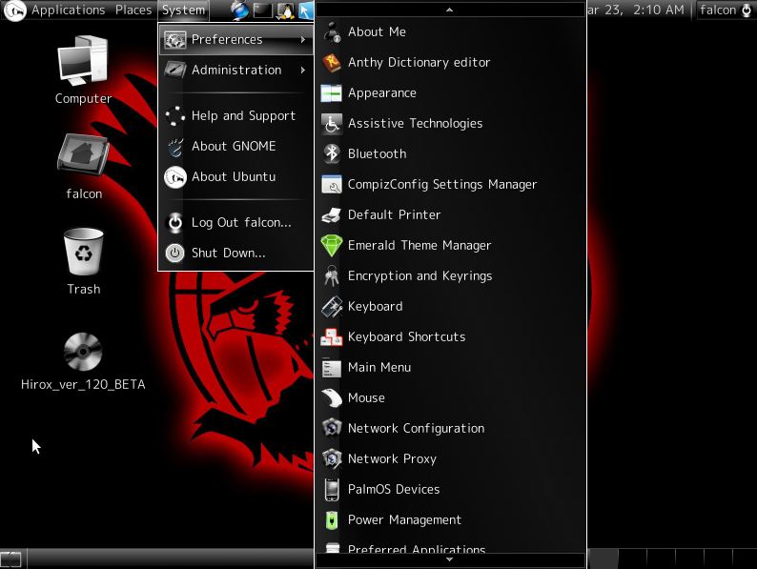Choose Shut Down... from System menu

click(236, 253)
